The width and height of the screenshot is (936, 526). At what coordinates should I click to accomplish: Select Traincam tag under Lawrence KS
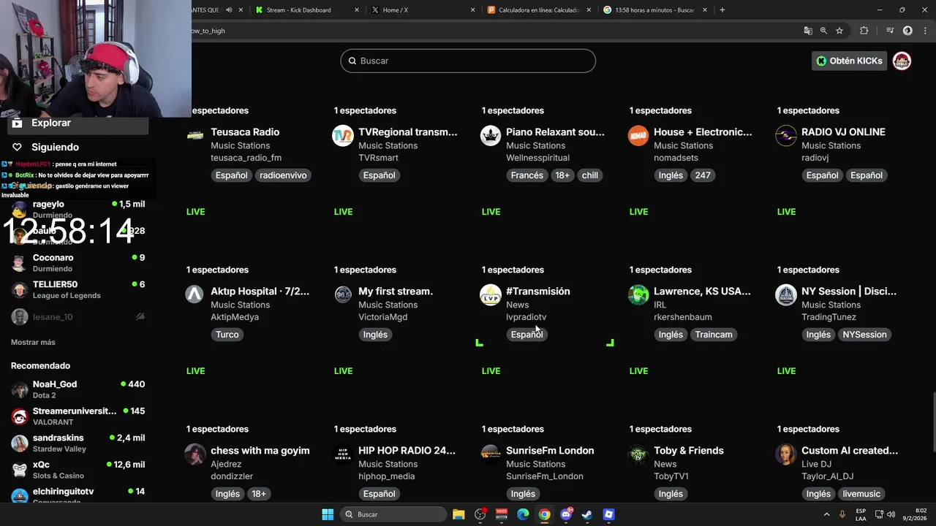pyautogui.click(x=714, y=334)
